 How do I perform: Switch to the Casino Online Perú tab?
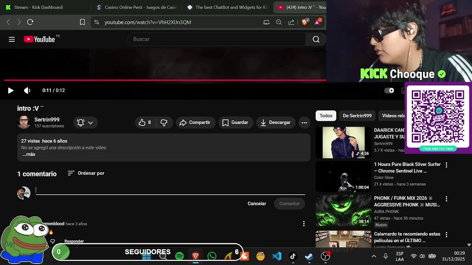point(136,7)
